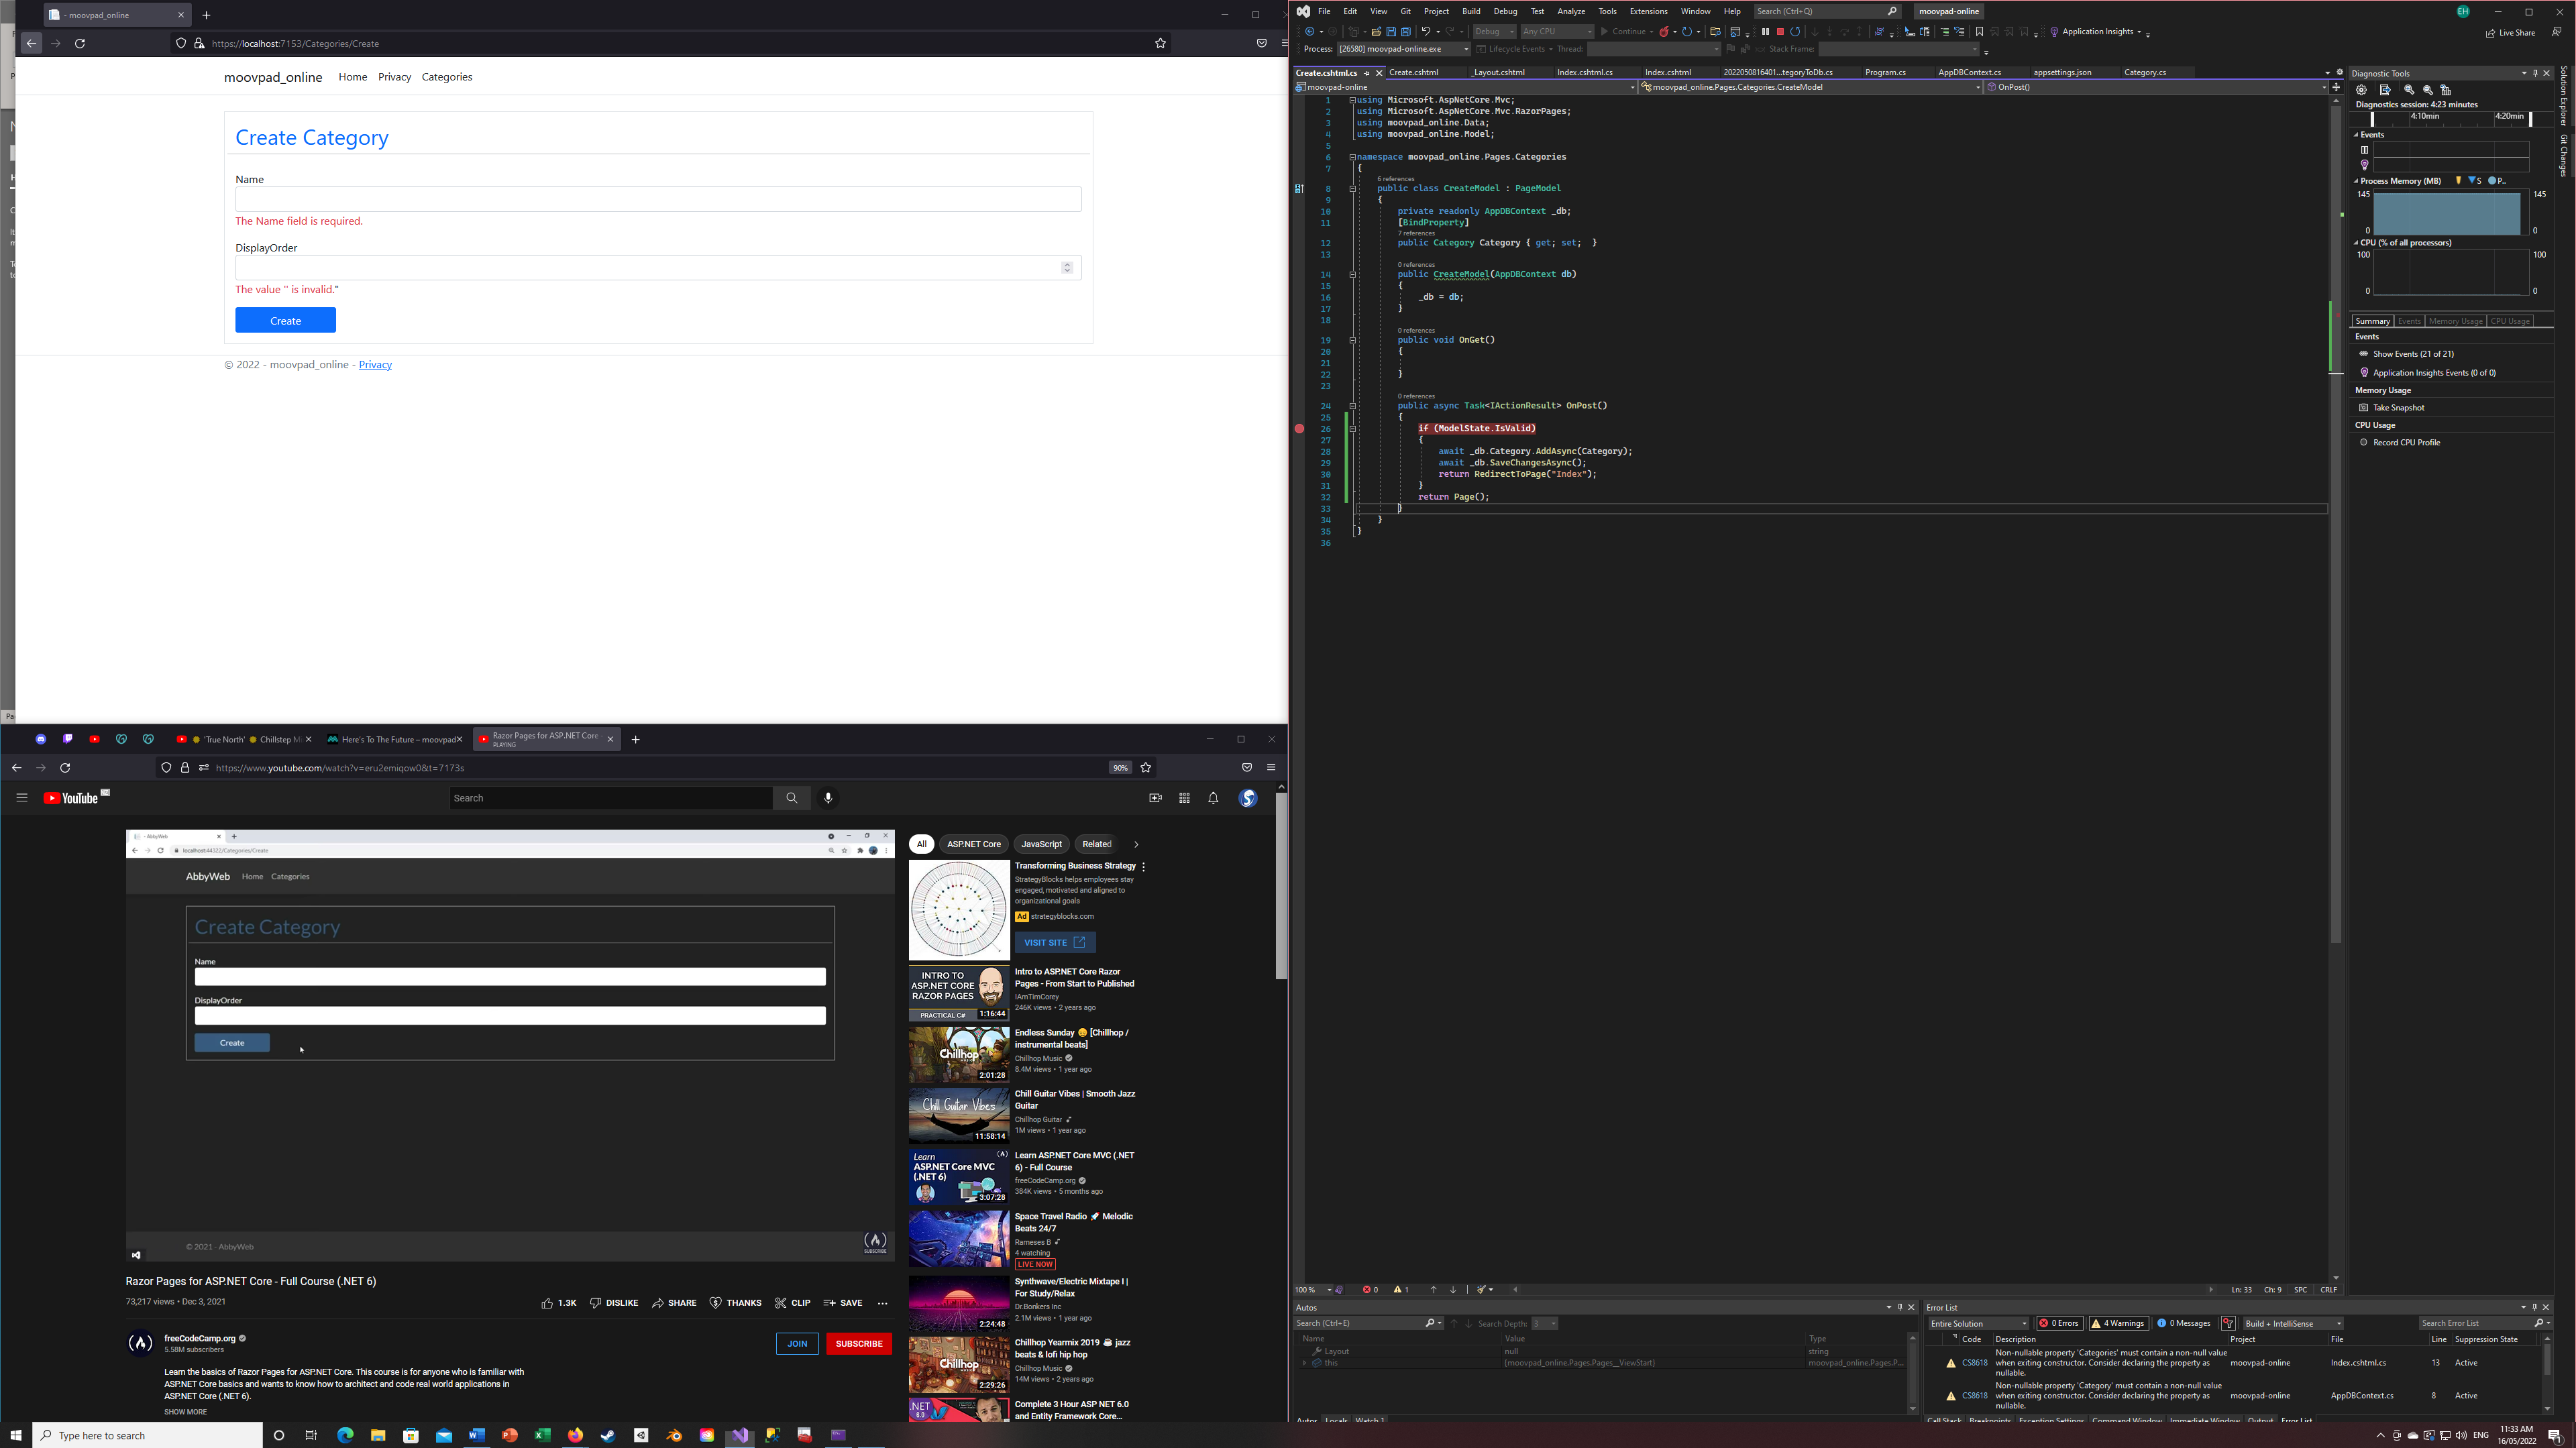Click YouTube create video camera icon
The height and width of the screenshot is (1448, 2576).
[x=1155, y=798]
